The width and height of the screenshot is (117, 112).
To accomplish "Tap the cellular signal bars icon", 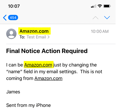I will tap(94, 6).
